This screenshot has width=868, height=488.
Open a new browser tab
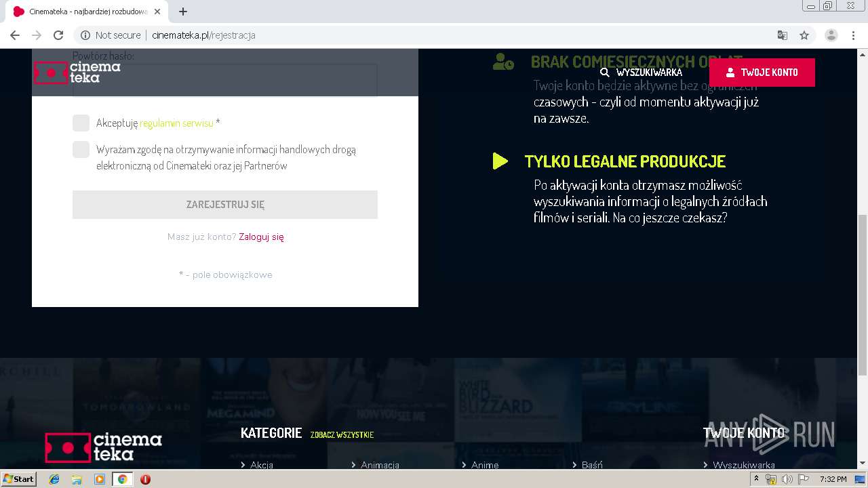tap(183, 12)
